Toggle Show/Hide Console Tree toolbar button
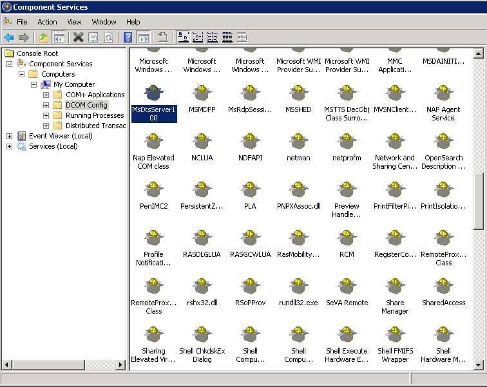 59,38
